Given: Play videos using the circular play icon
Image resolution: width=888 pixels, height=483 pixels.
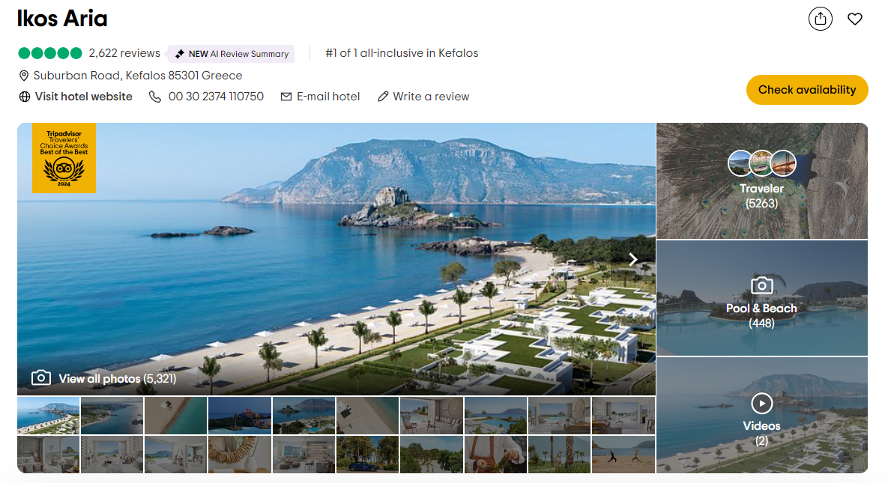Looking at the screenshot, I should pos(761,404).
